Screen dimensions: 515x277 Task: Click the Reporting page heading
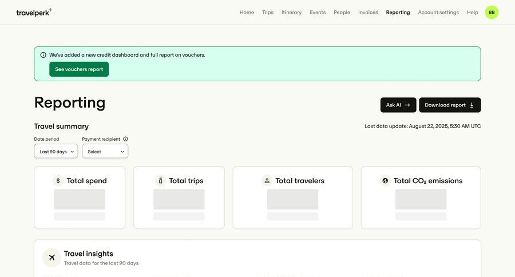click(70, 102)
